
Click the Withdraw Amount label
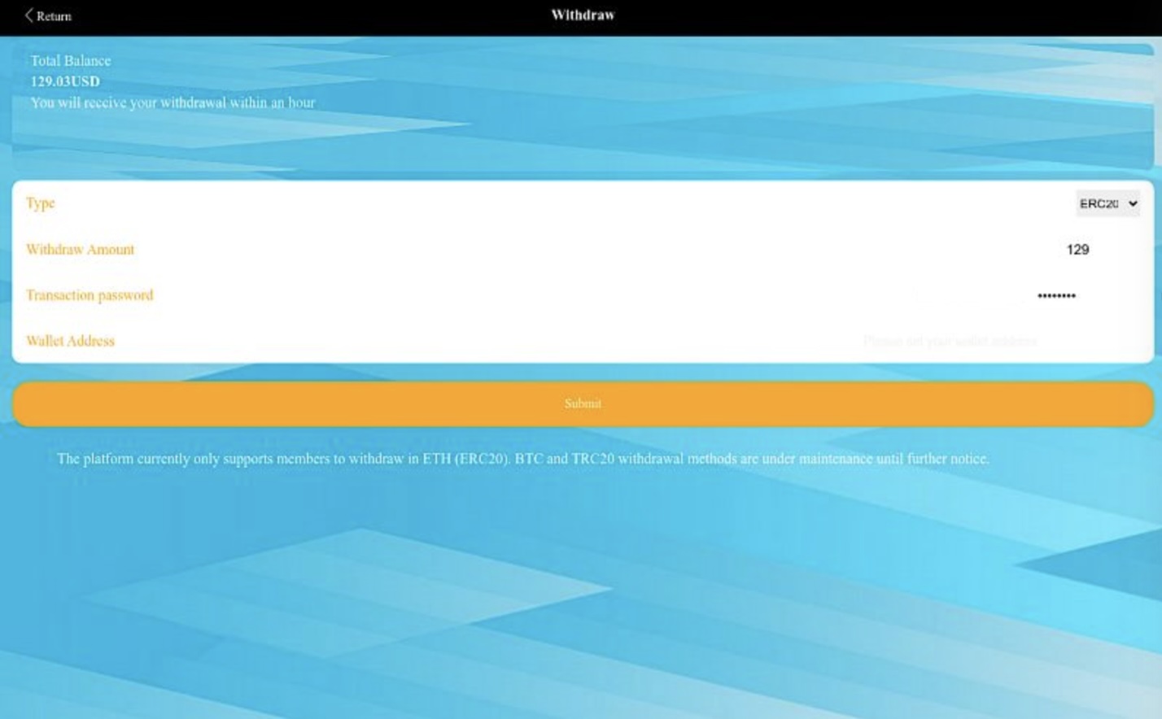click(81, 250)
